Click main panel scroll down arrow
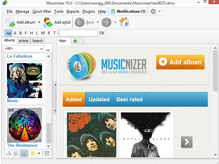219x164 pixels. pos(215,154)
